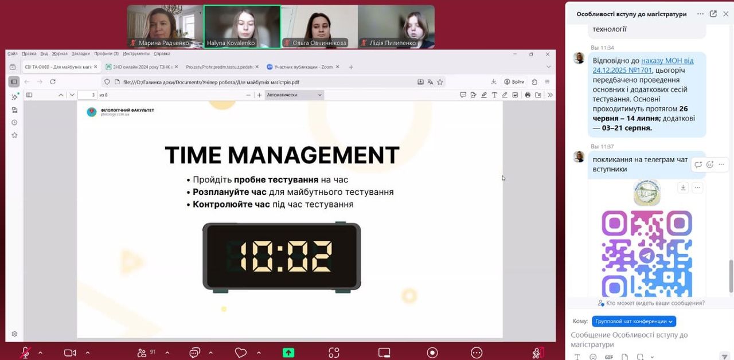Start recording with the record icon
The width and height of the screenshot is (734, 360).
(432, 353)
